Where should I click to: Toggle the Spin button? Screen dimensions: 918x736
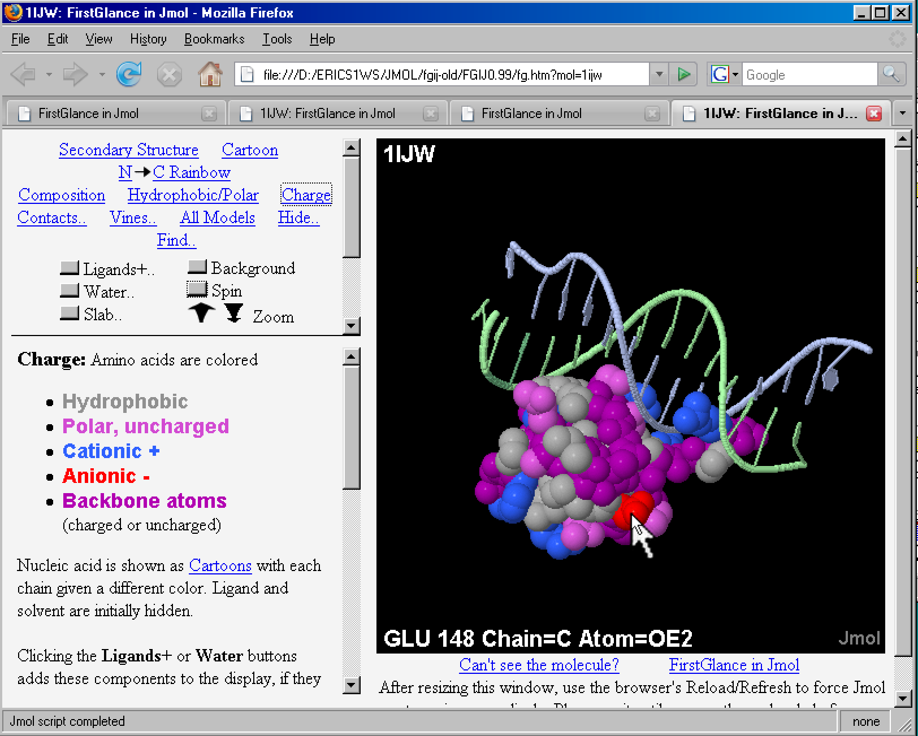tap(197, 289)
